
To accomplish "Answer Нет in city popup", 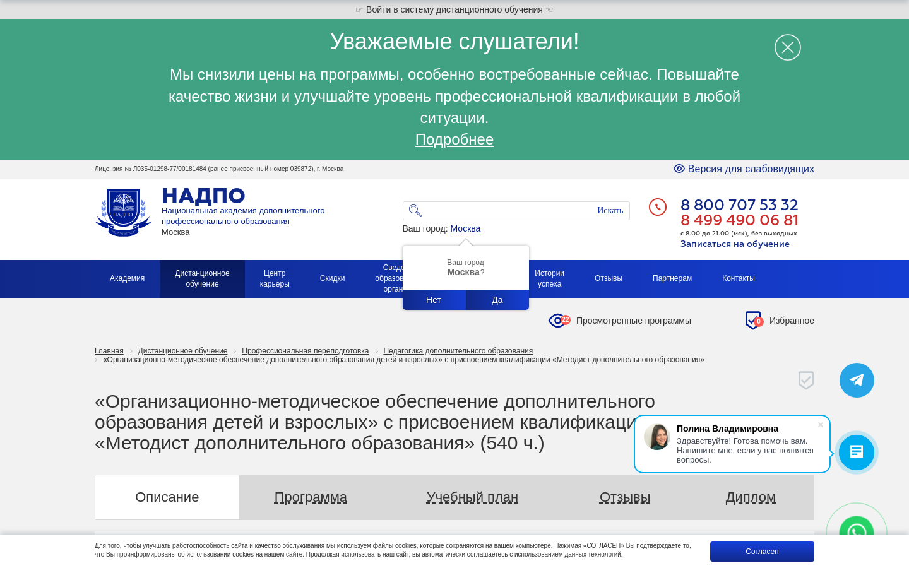I will point(434,300).
